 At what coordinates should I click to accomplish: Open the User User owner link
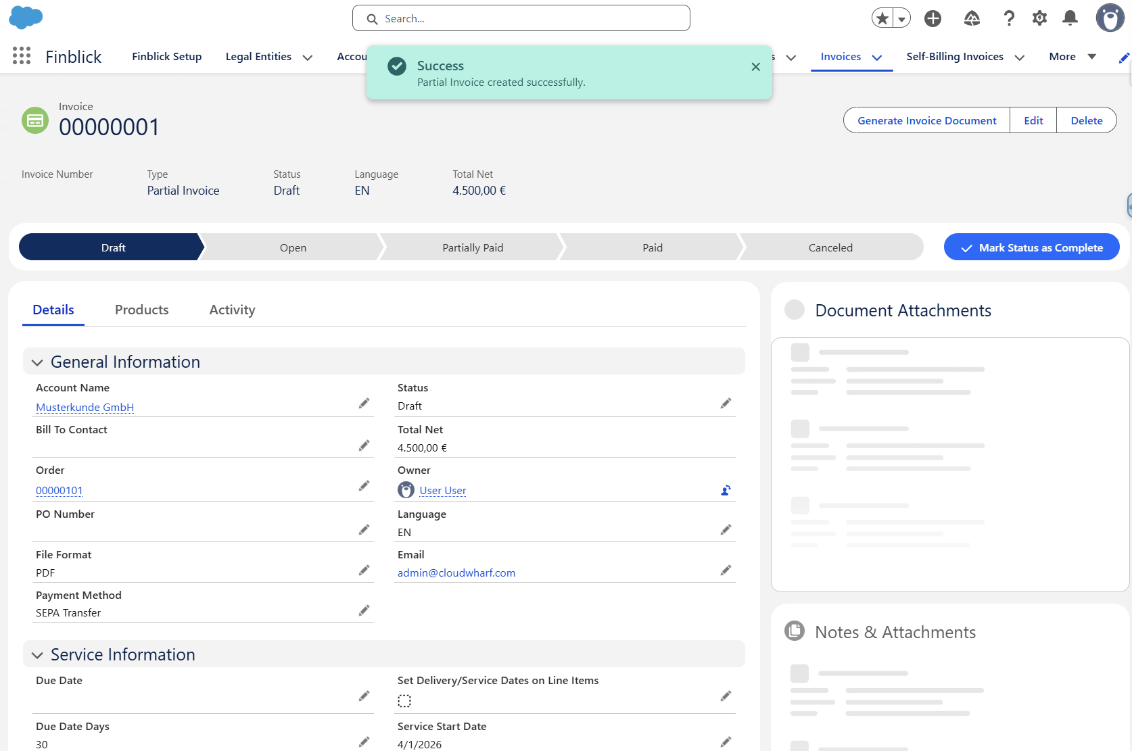coord(443,490)
